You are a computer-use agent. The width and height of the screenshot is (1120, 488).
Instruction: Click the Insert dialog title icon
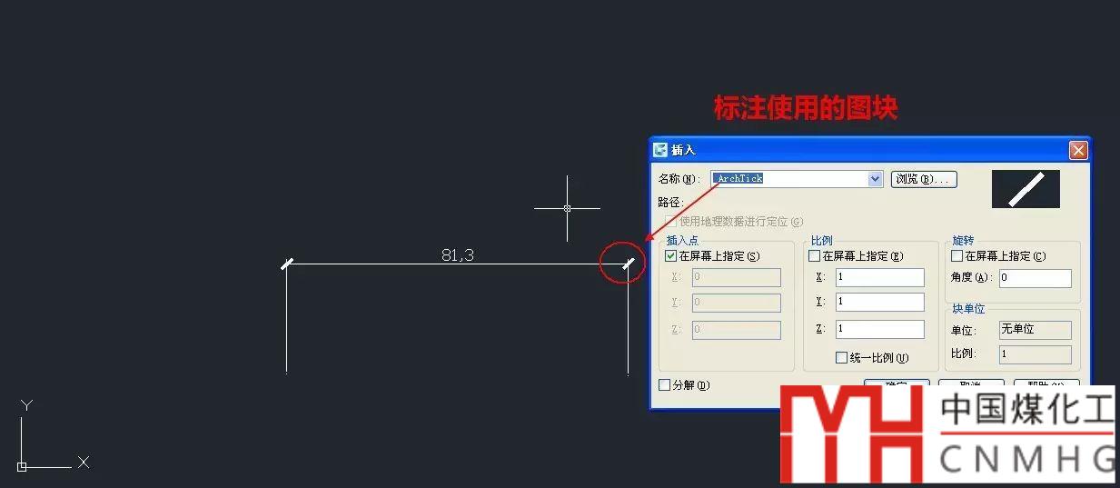click(x=660, y=150)
